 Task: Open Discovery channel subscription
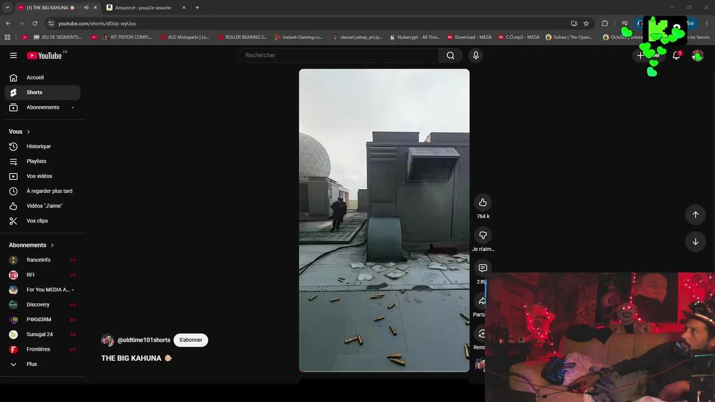(x=42, y=304)
